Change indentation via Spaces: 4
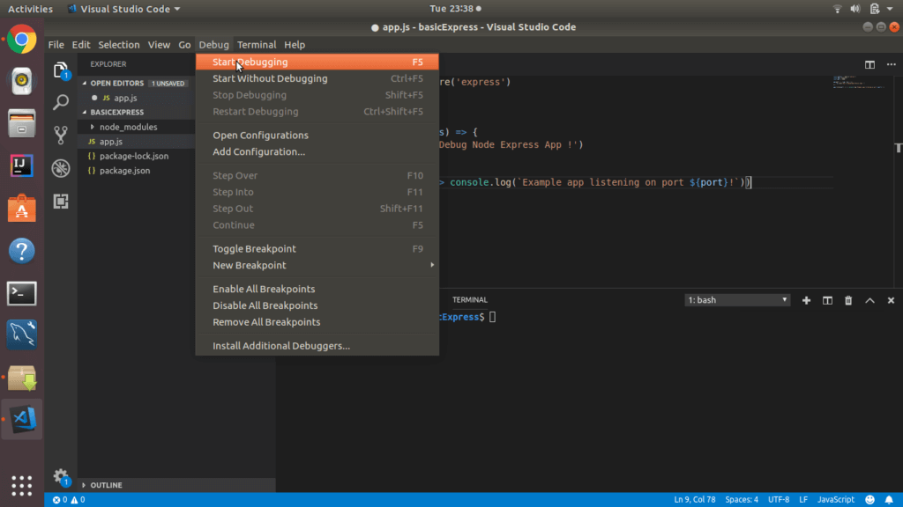Screen dimensions: 903x507 point(742,500)
